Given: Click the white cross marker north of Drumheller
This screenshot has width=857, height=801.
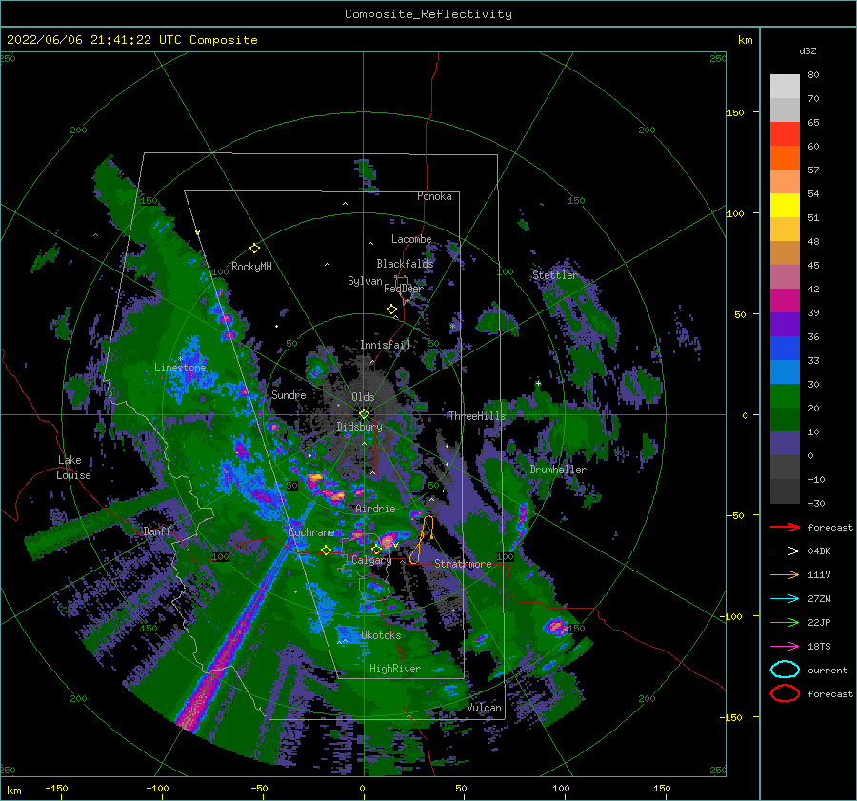Looking at the screenshot, I should click(x=538, y=383).
